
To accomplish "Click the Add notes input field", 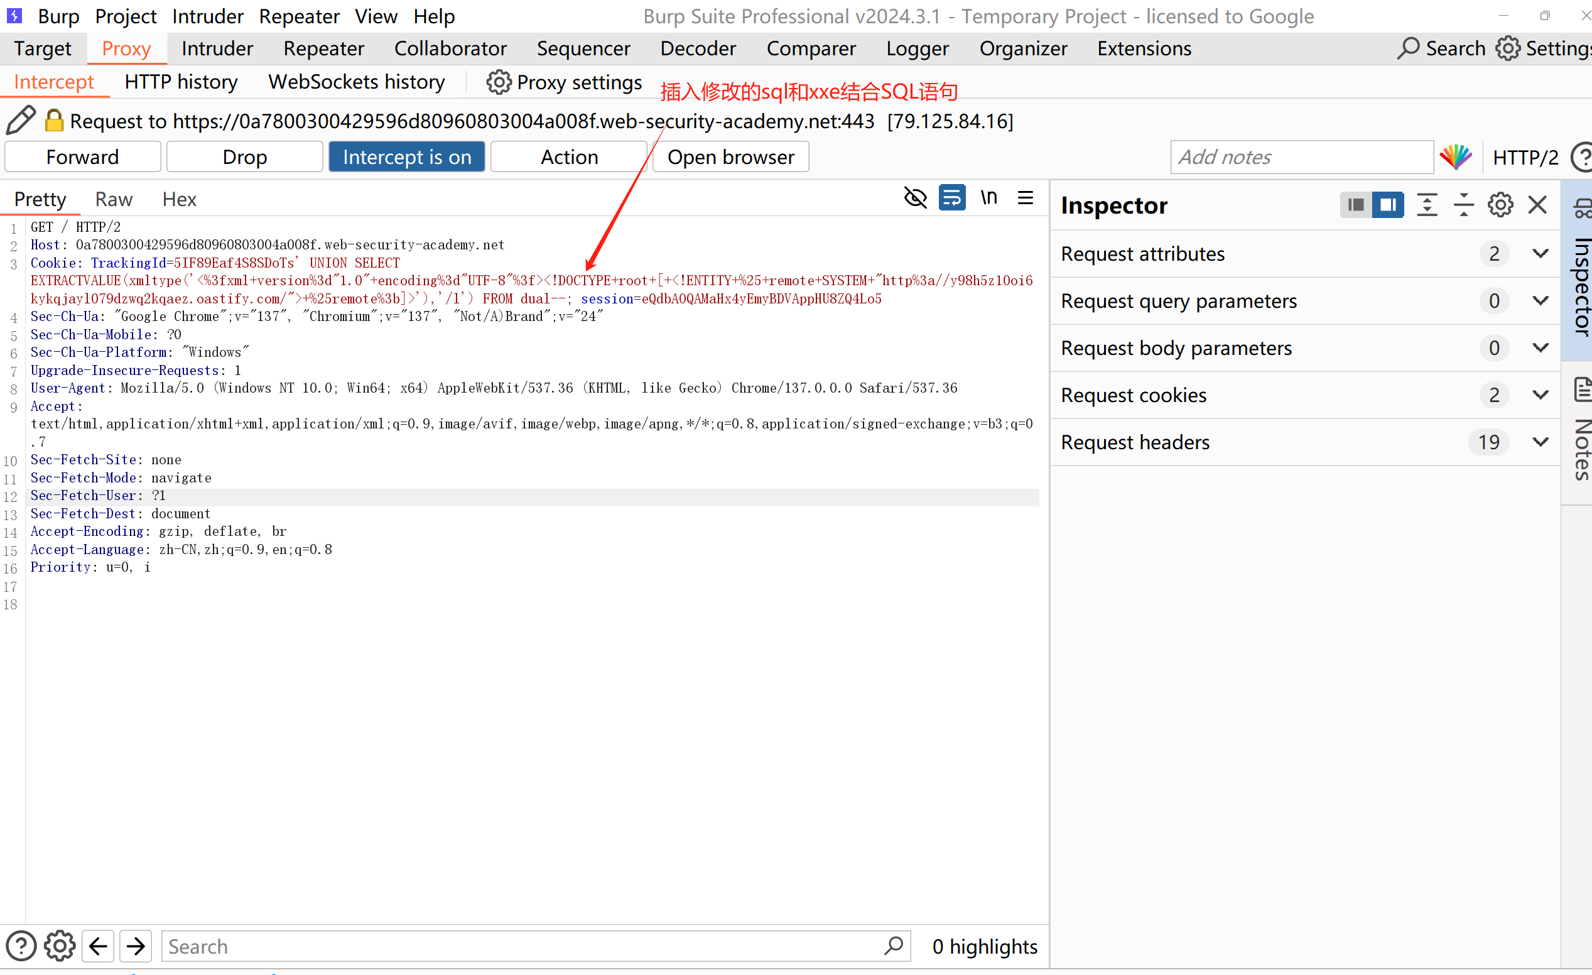I will [1301, 157].
